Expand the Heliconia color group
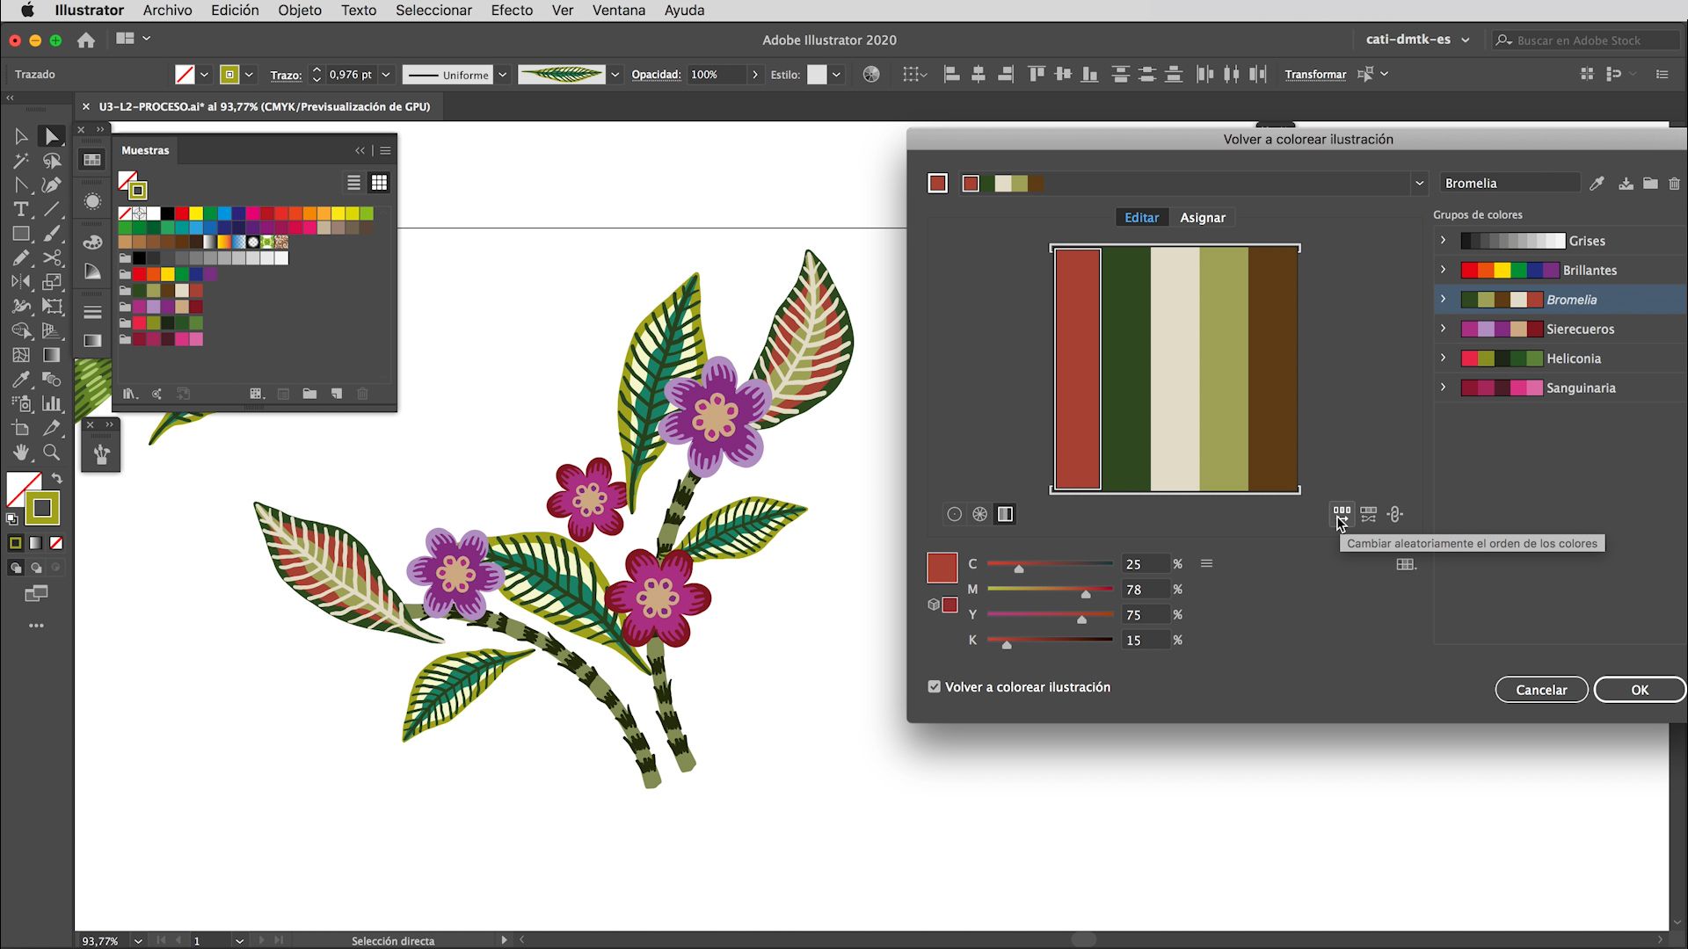This screenshot has width=1688, height=949. (1443, 358)
